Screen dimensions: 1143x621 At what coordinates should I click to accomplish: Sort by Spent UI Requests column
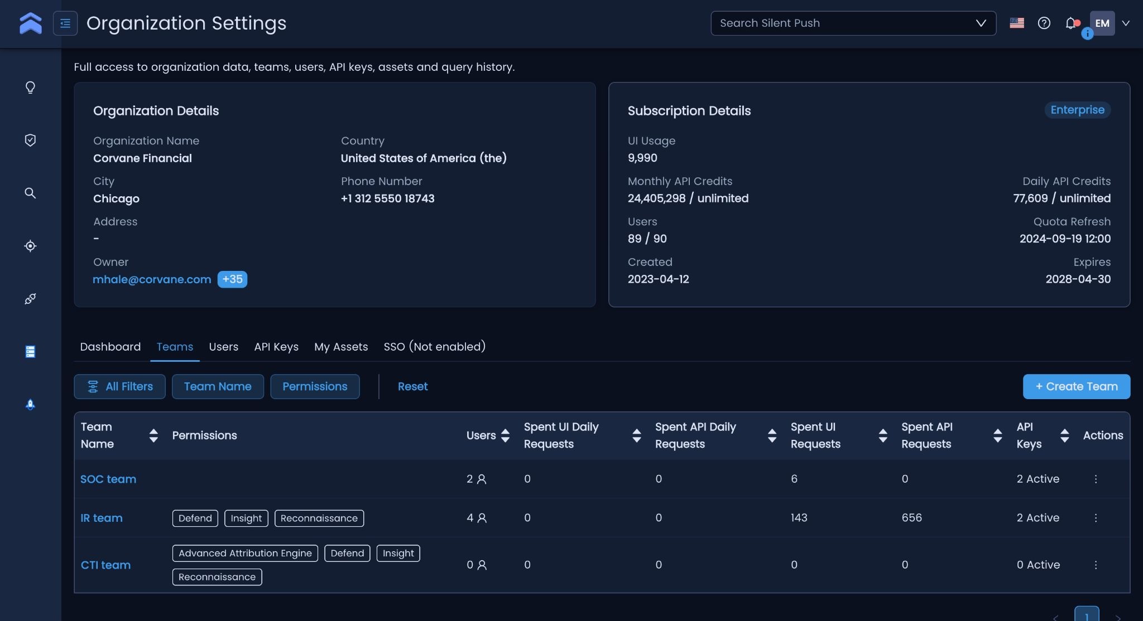click(883, 435)
